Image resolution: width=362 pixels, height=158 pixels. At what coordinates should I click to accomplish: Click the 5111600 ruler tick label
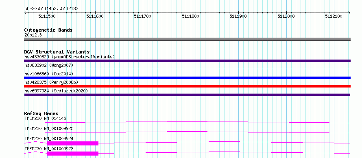tap(95, 16)
